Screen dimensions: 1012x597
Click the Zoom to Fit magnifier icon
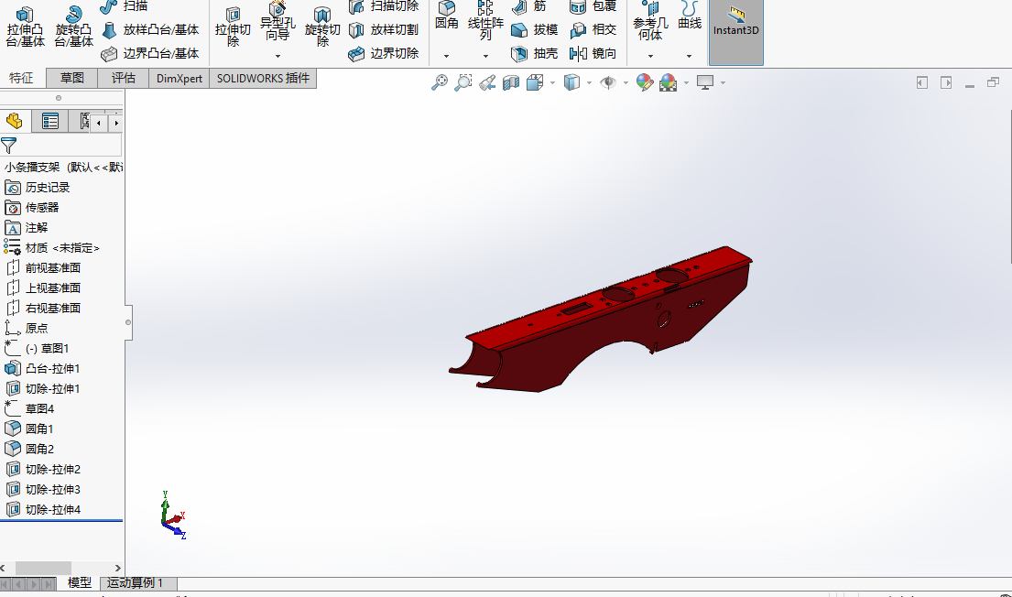pos(440,82)
